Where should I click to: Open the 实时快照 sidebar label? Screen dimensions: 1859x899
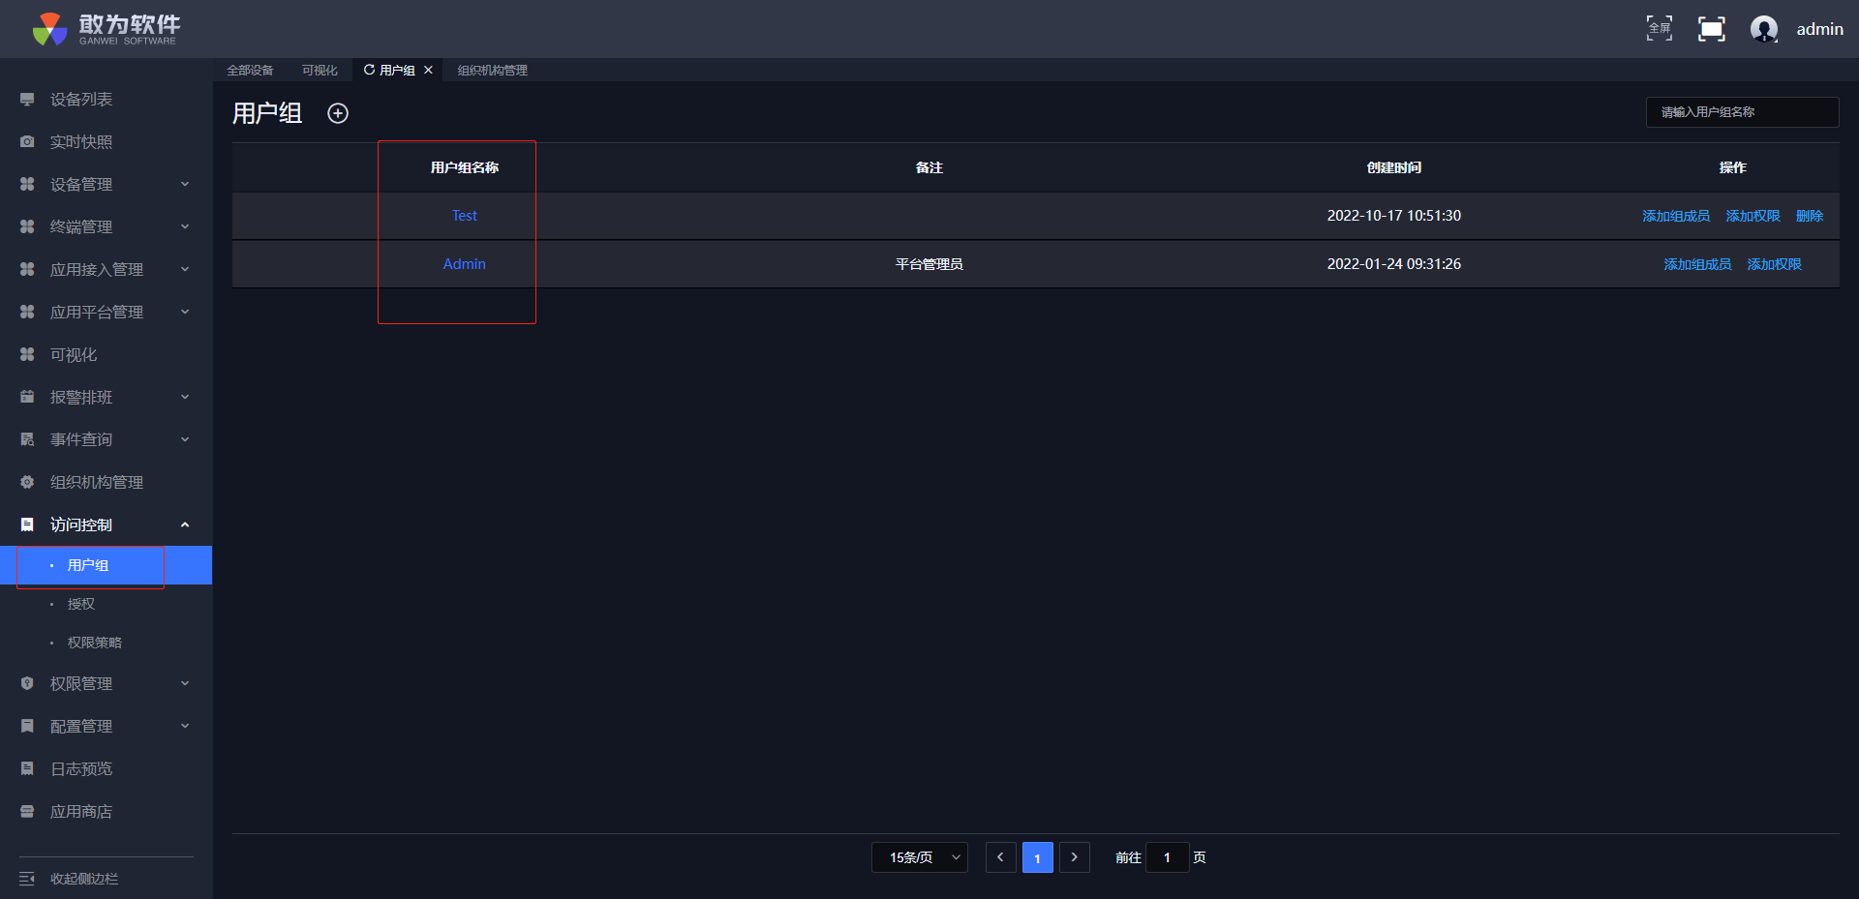coord(81,142)
